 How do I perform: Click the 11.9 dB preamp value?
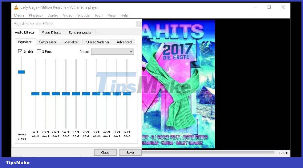click(x=22, y=139)
